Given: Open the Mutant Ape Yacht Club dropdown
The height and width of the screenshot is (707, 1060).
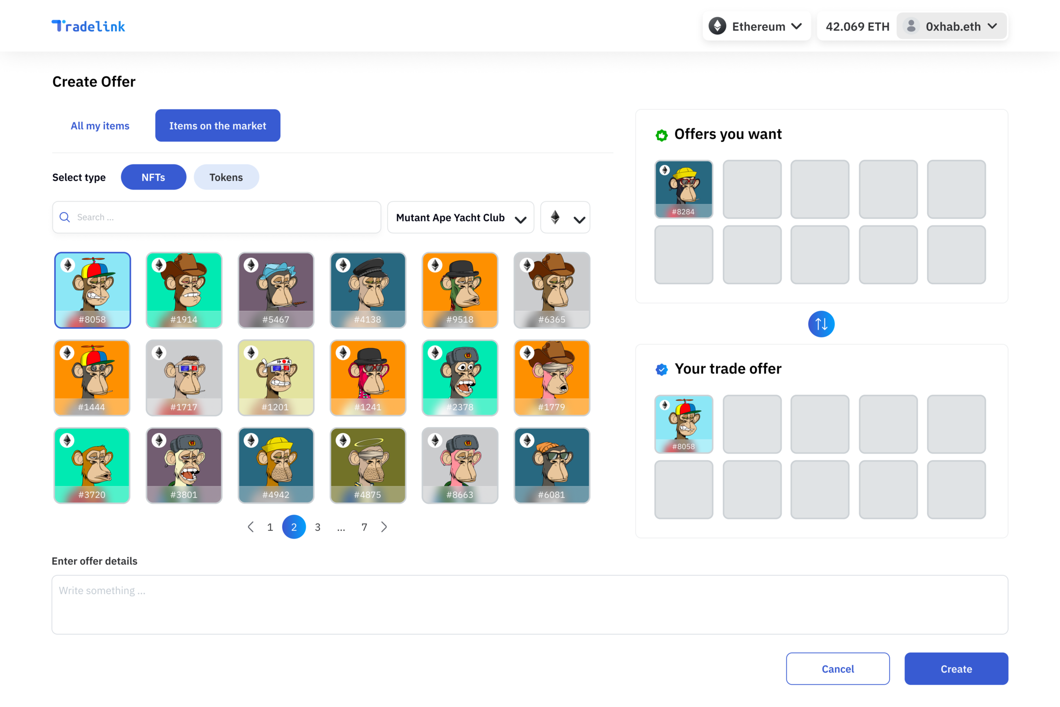Looking at the screenshot, I should point(460,218).
